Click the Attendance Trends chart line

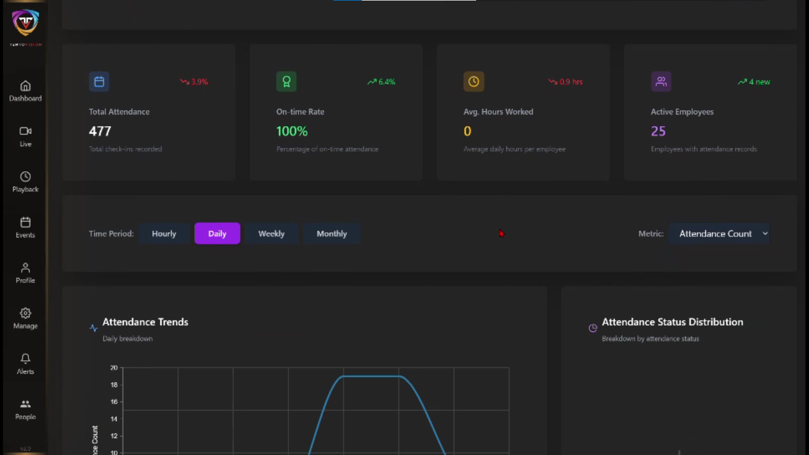pos(371,376)
